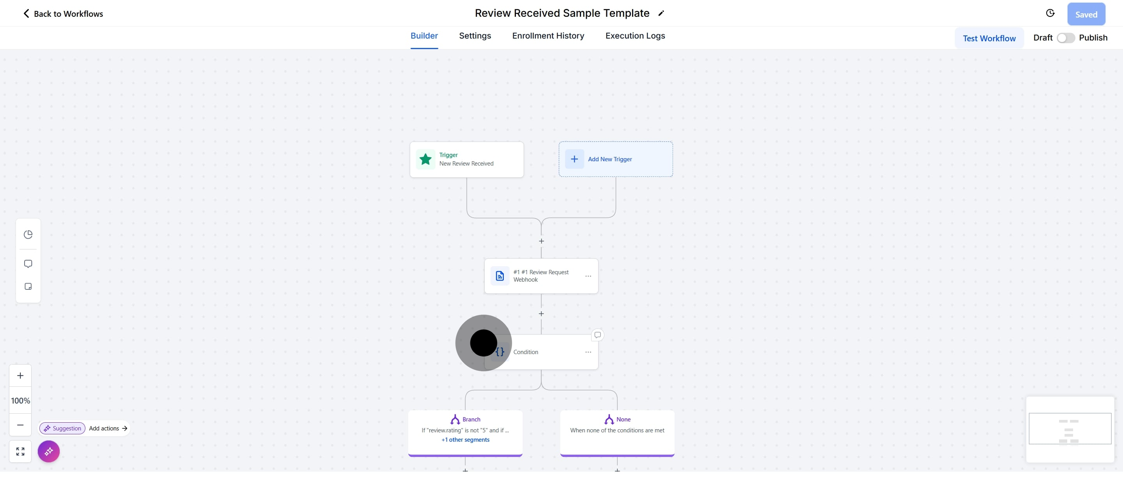Image resolution: width=1123 pixels, height=483 pixels.
Task: Add a sticky note from left toolbar
Action: tap(28, 286)
